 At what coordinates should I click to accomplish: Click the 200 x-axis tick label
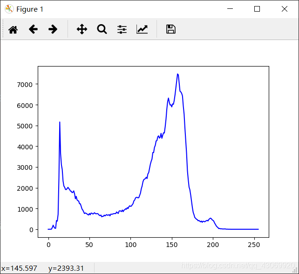point(213,245)
